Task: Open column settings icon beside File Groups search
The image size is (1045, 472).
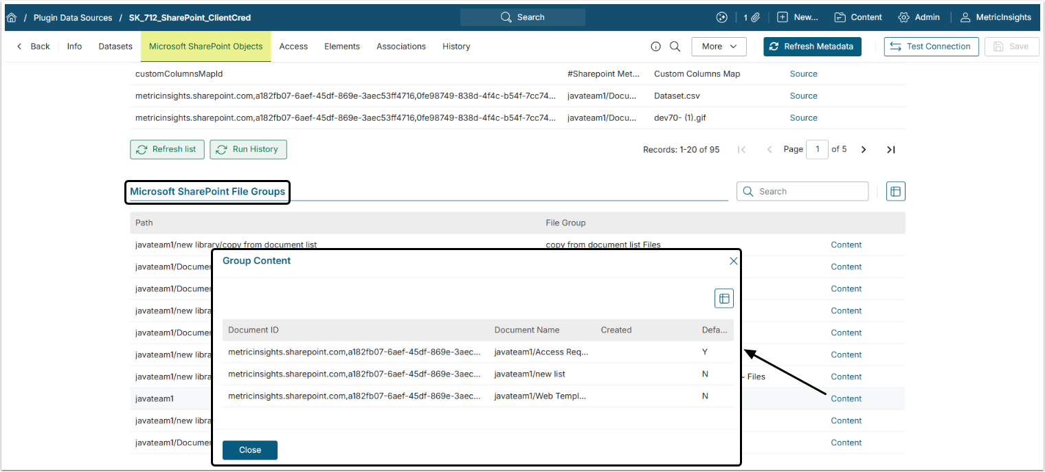Action: [895, 192]
